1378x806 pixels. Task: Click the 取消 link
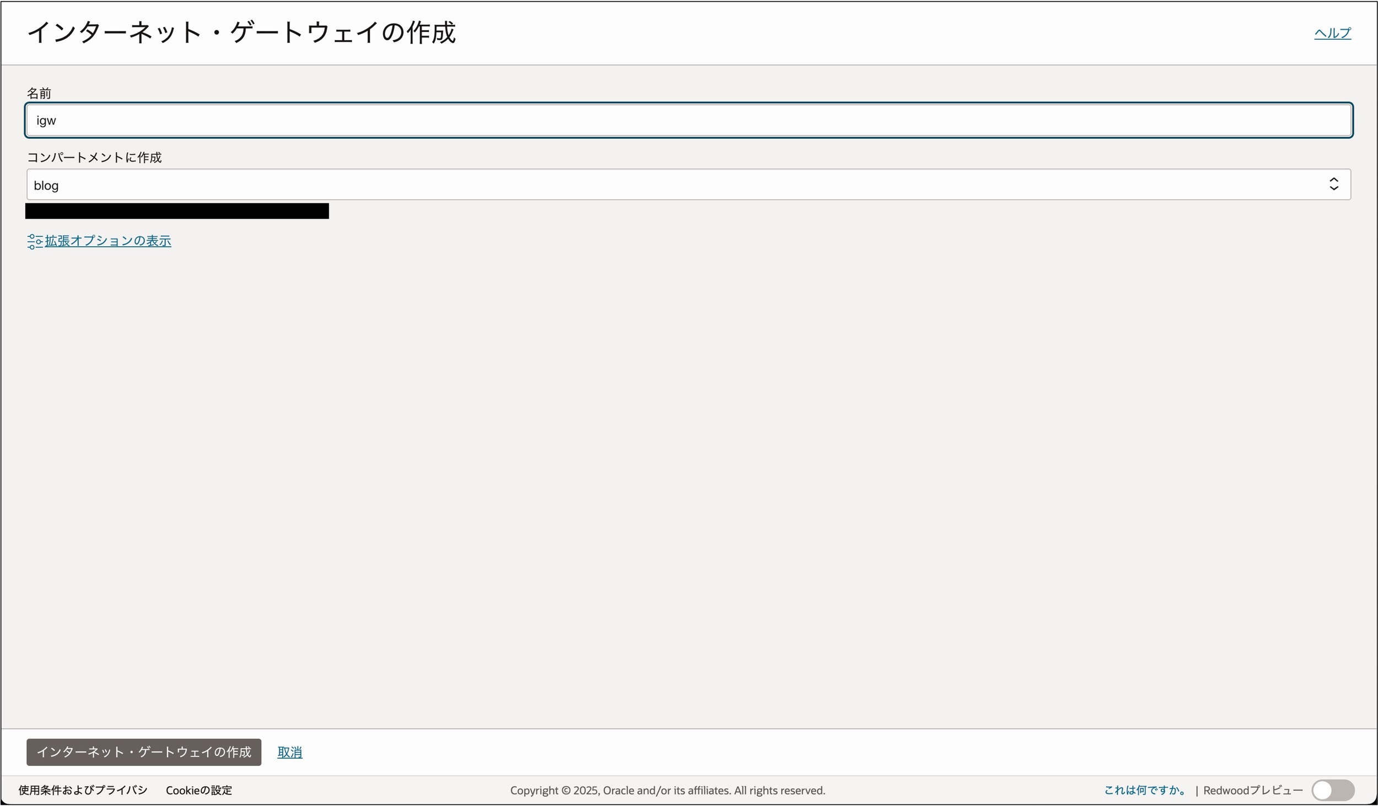[289, 752]
